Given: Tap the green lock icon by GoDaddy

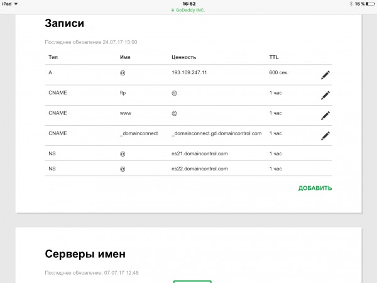Looking at the screenshot, I should point(172,10).
